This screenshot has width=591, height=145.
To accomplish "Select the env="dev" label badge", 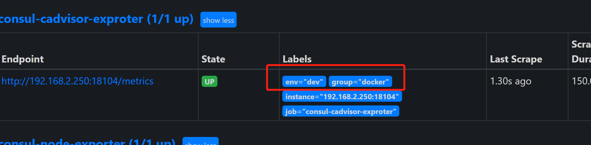I will pyautogui.click(x=304, y=82).
